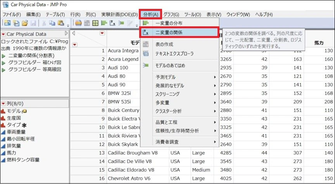Click the Graph Builder toolbar icon

(78, 23)
